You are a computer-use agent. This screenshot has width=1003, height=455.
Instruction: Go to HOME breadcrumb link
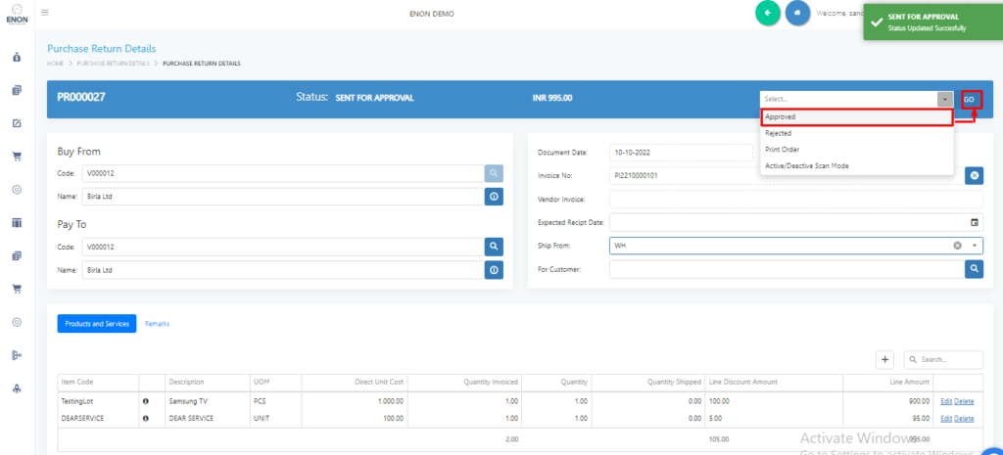[x=56, y=64]
